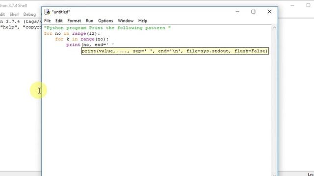Open the Shell menu in Python Shell window
This screenshot has height=176, width=314.
[x=14, y=14]
